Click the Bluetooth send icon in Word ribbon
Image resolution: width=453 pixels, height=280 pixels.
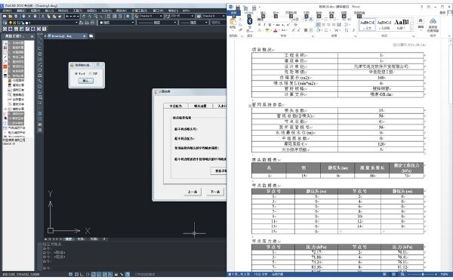[x=250, y=21]
